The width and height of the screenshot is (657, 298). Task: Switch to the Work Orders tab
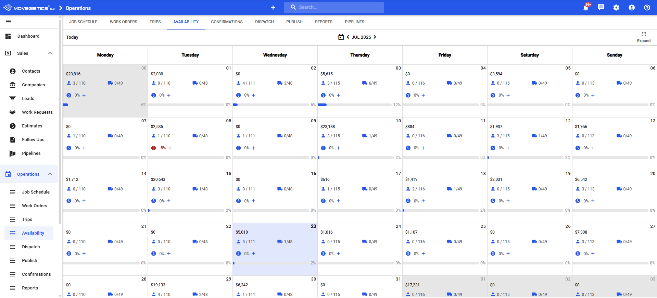pos(123,22)
